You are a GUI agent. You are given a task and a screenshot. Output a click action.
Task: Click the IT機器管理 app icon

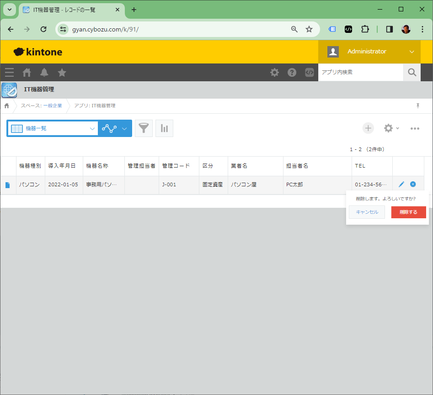click(9, 90)
